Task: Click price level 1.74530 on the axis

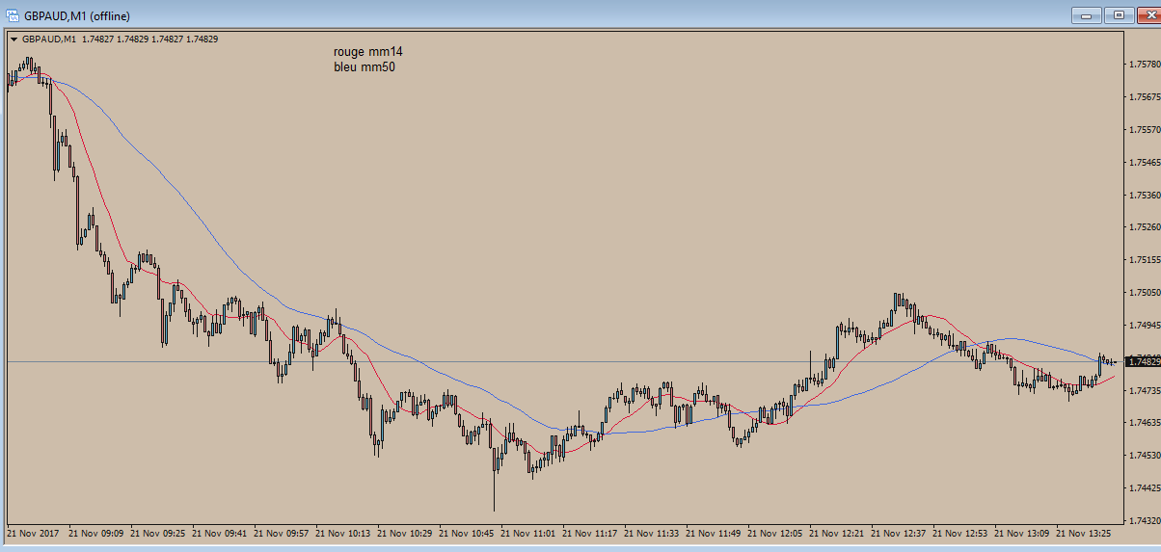Action: [x=1143, y=456]
